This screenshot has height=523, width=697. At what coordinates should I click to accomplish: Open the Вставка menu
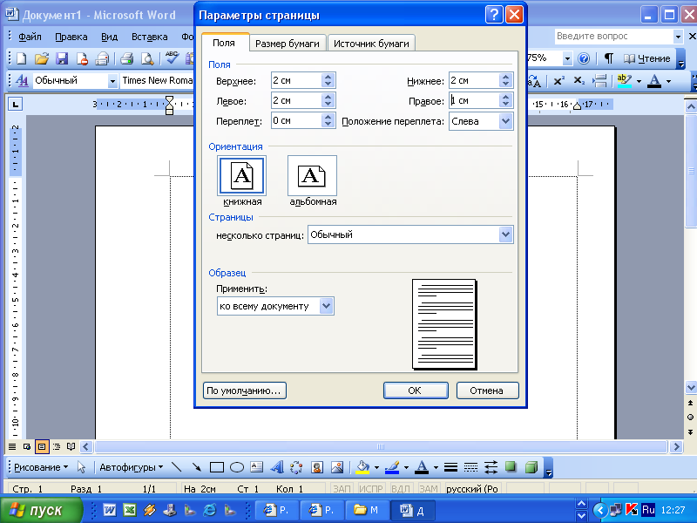(149, 37)
